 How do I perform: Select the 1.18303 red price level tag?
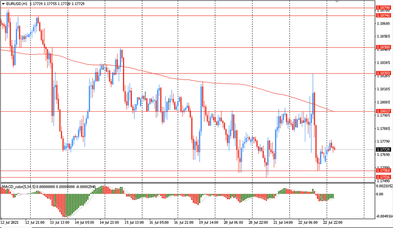coord(383,73)
